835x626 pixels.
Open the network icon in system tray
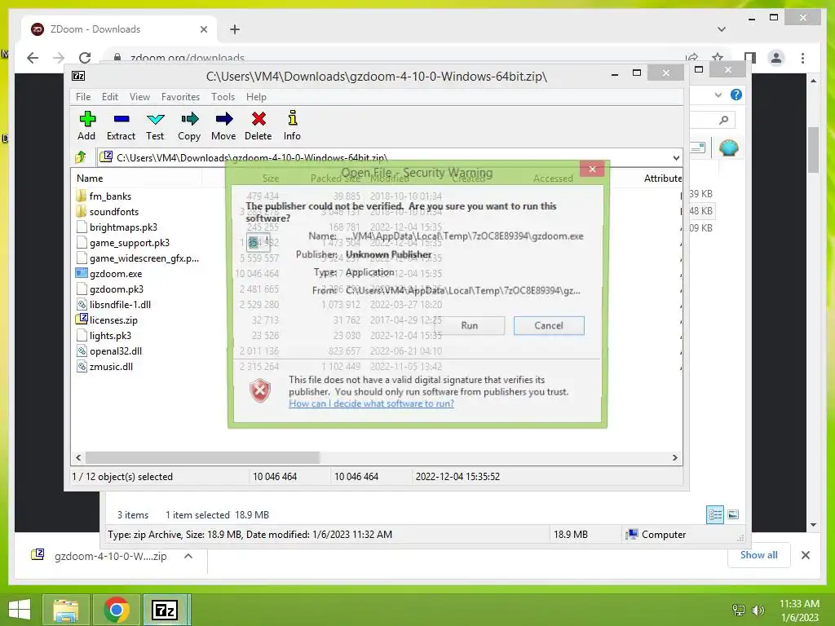coord(739,611)
